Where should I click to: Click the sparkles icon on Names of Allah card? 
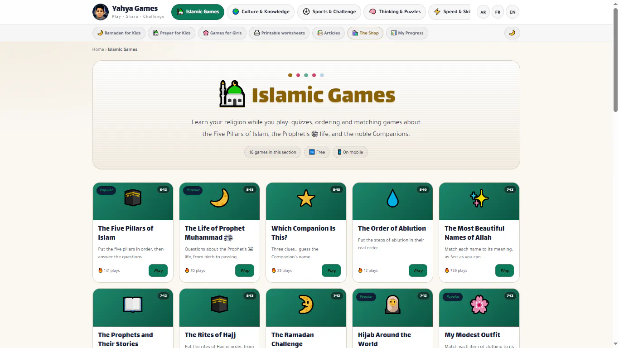pyautogui.click(x=479, y=198)
